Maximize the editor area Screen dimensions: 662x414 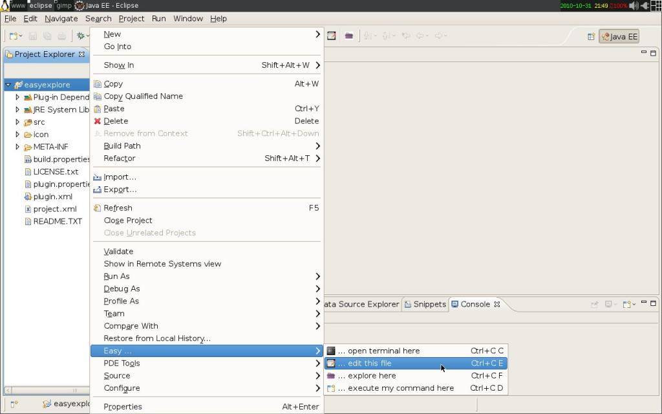[x=653, y=53]
